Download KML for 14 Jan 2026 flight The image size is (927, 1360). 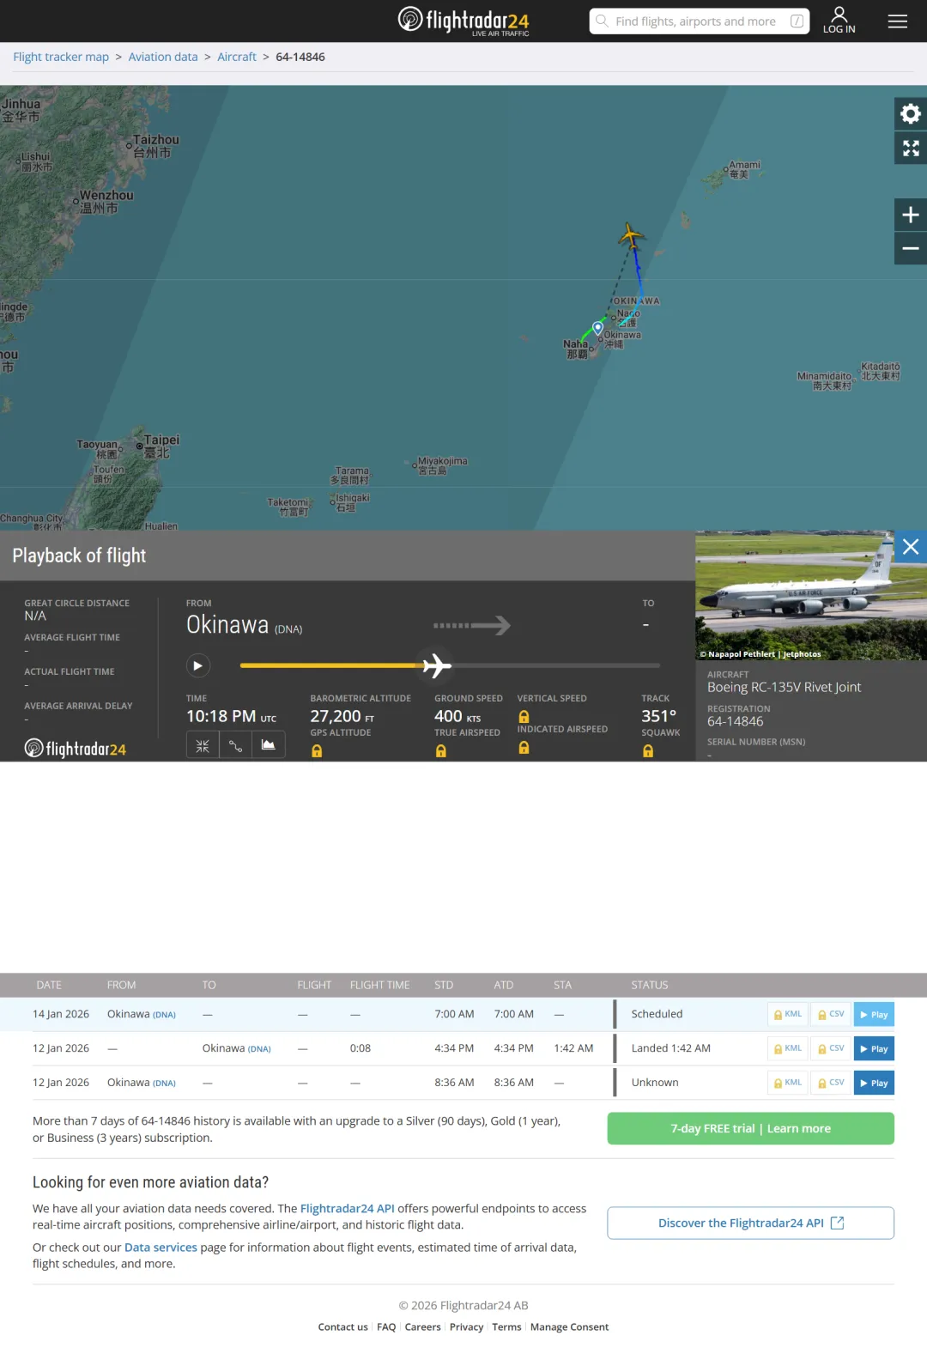point(788,1014)
